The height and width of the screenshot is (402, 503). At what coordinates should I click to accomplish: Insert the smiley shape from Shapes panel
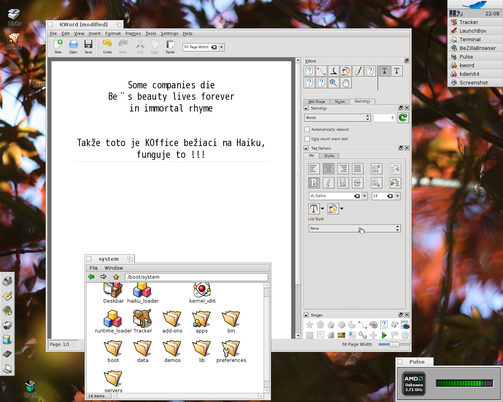[405, 335]
